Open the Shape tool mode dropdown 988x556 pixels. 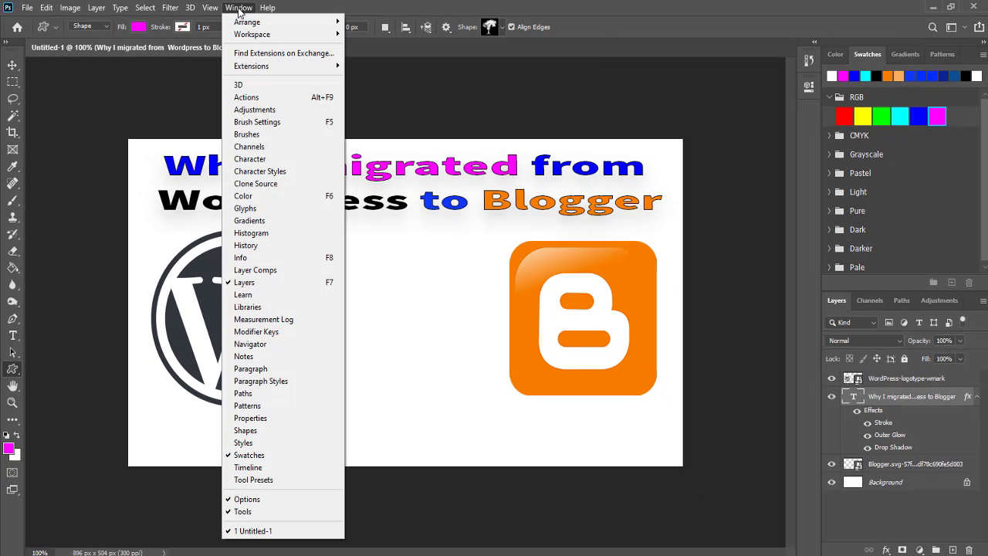(x=90, y=27)
